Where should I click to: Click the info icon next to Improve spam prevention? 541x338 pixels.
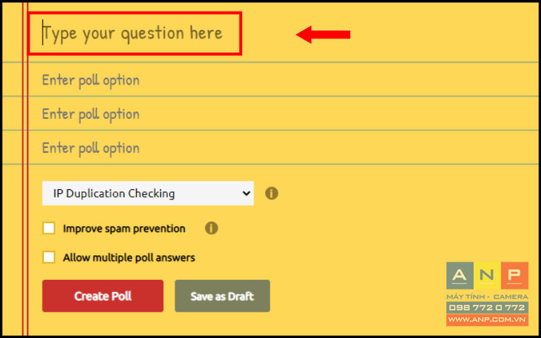tap(211, 228)
